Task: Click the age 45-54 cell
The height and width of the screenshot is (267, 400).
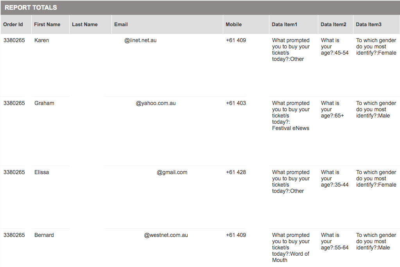Action: pos(335,46)
